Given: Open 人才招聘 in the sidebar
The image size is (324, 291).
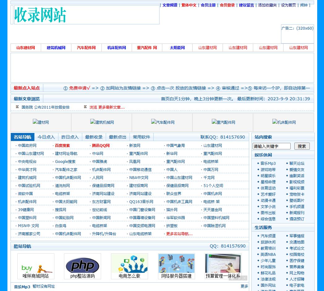Looking at the screenshot, I should click(297, 280).
